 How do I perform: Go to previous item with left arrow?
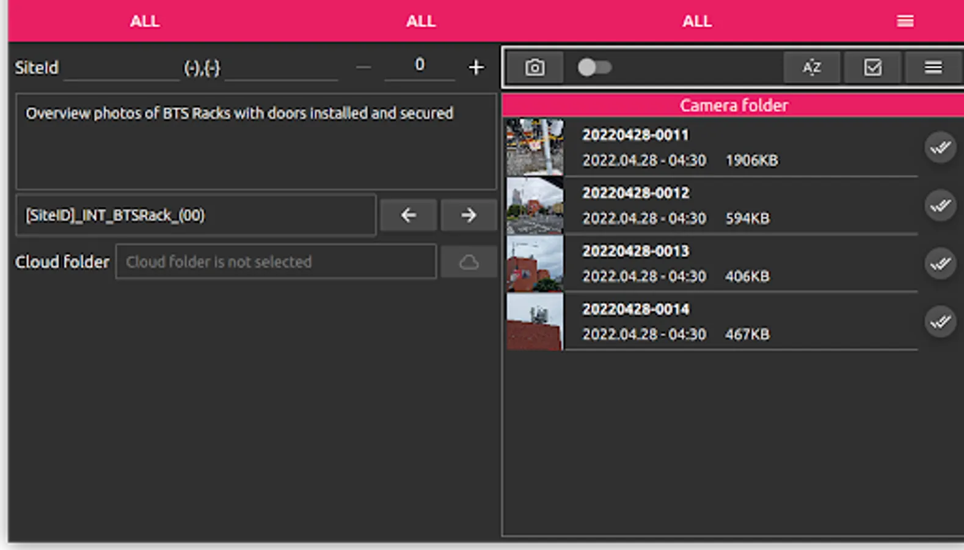coord(408,215)
